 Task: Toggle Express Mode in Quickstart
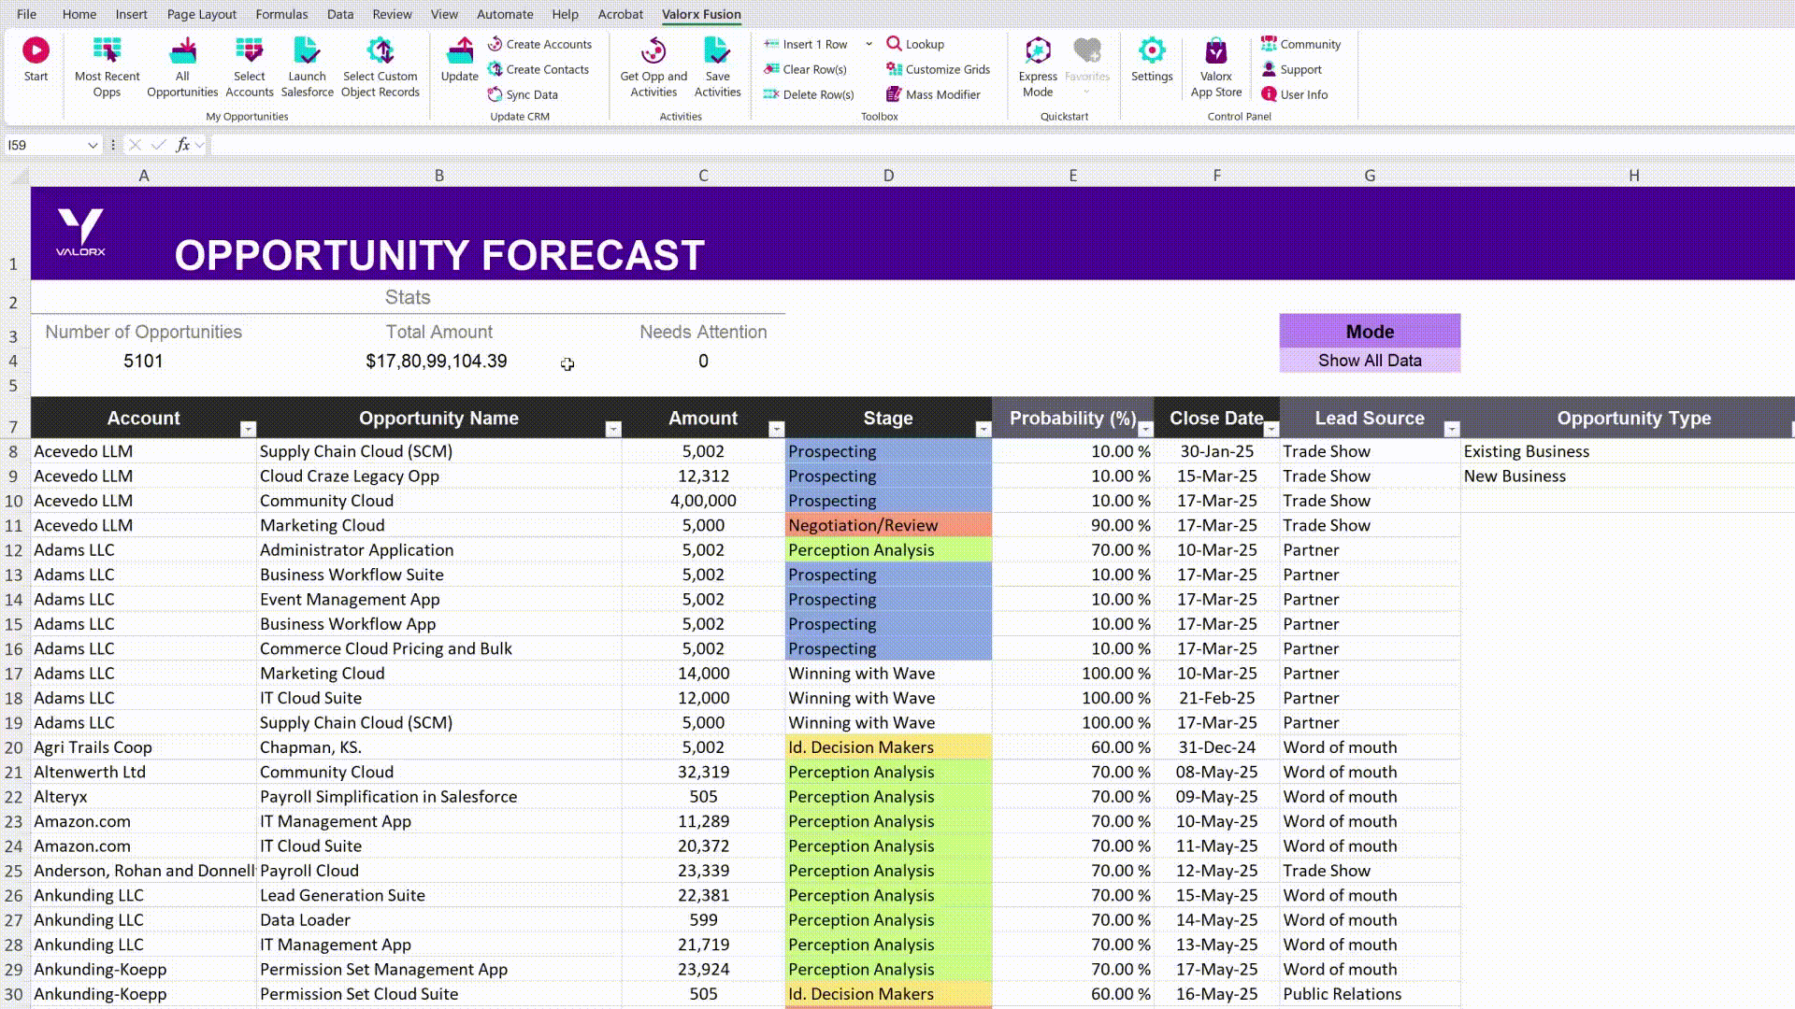tap(1038, 51)
